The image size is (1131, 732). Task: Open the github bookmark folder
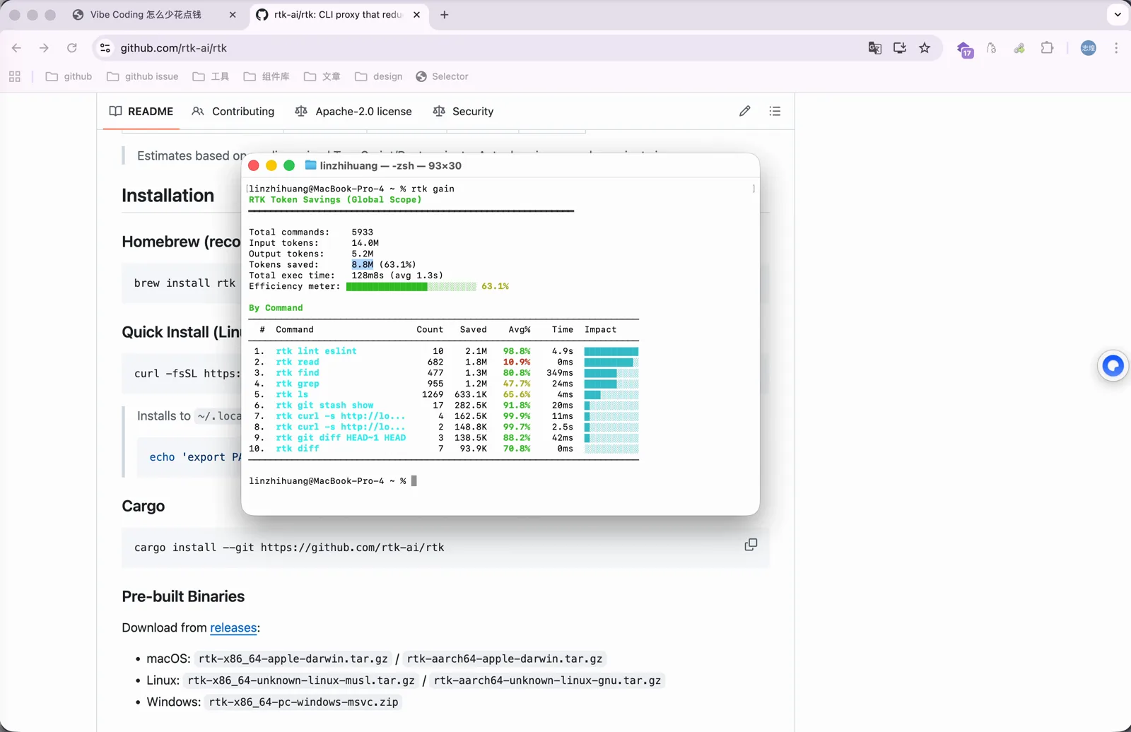click(x=69, y=76)
